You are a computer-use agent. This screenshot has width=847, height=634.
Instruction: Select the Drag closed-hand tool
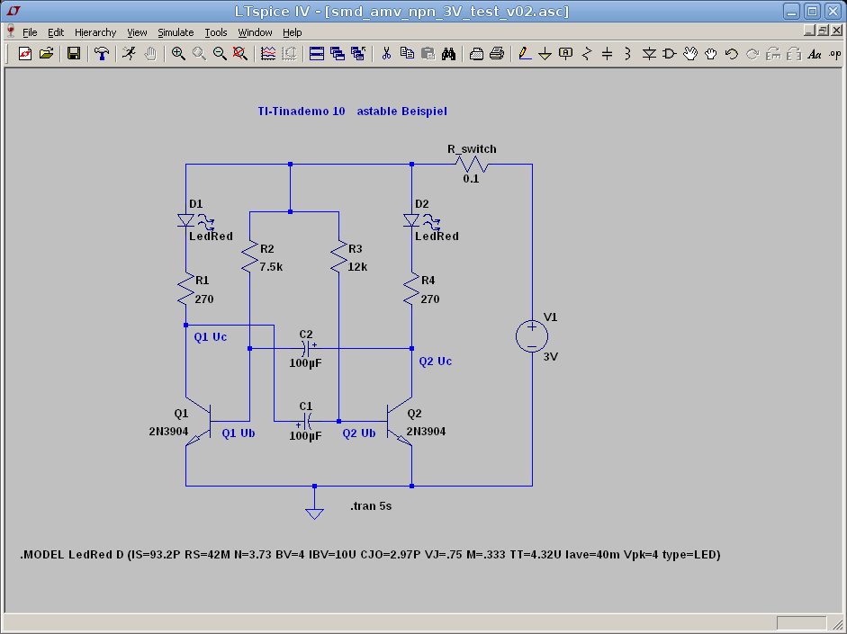tap(711, 53)
